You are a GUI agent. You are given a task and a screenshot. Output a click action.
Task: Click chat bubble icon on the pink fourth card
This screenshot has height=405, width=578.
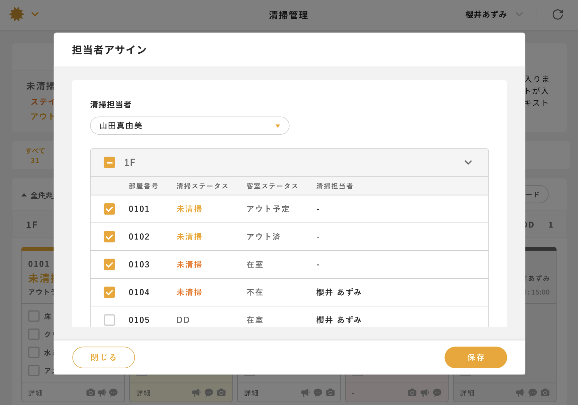pos(437,393)
